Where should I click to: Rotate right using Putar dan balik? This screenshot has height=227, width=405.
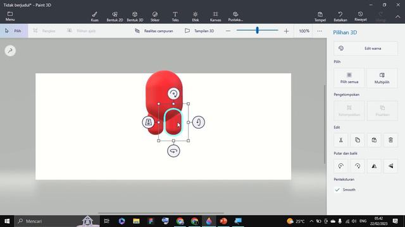click(358, 166)
